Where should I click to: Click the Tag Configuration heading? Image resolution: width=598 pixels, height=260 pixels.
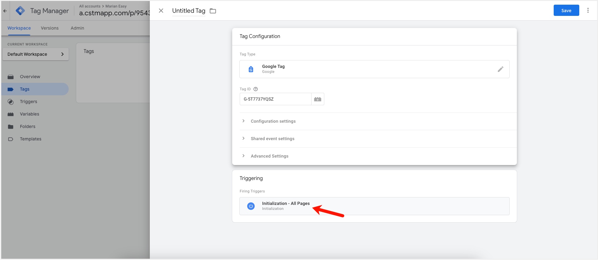[260, 36]
